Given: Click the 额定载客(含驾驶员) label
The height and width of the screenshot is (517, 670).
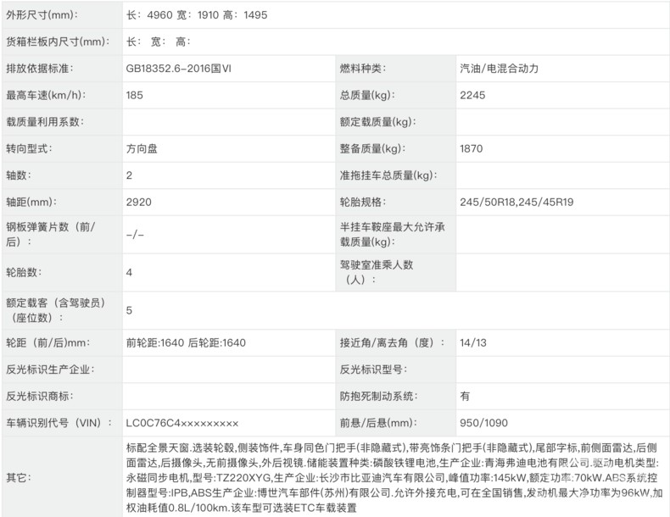Looking at the screenshot, I should click(x=55, y=310).
